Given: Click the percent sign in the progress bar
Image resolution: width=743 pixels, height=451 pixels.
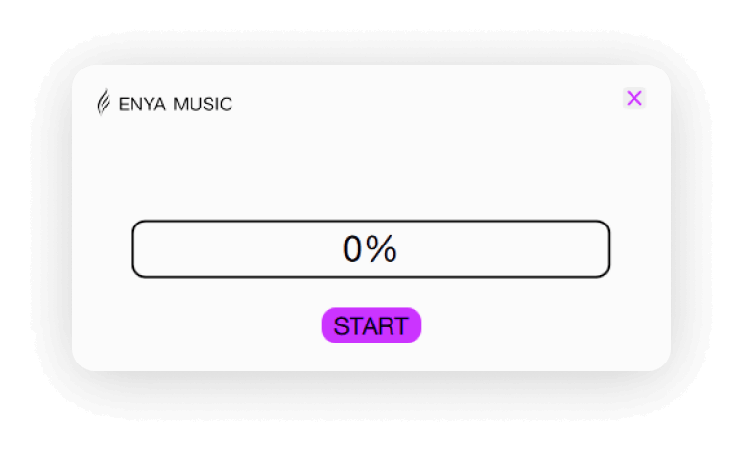Looking at the screenshot, I should [381, 248].
